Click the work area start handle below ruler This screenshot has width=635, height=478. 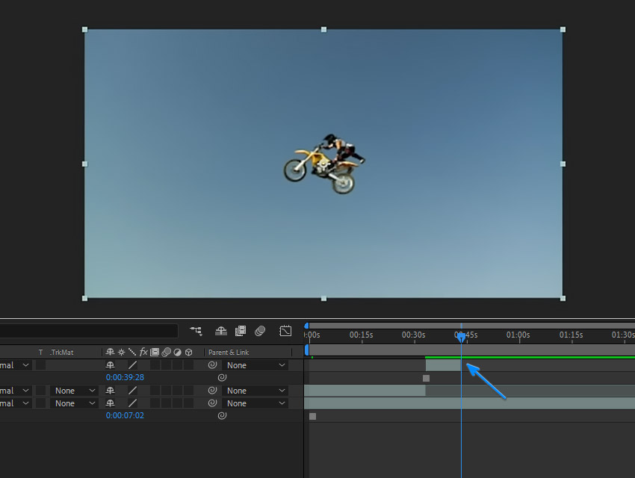[x=306, y=350]
